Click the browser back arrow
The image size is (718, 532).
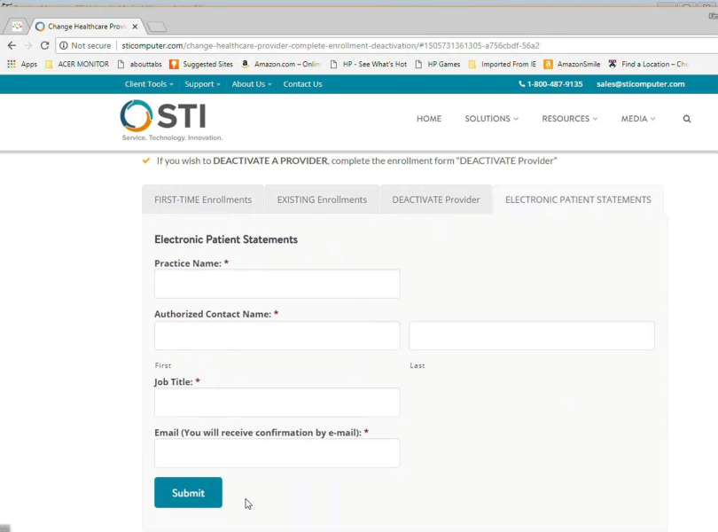pos(12,45)
